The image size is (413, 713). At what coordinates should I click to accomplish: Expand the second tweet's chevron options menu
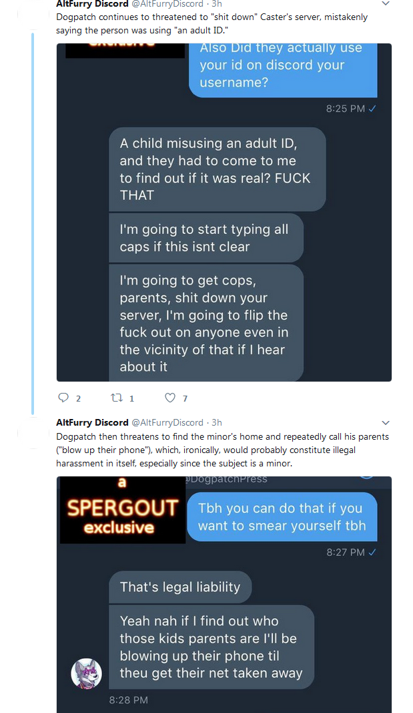pos(386,422)
